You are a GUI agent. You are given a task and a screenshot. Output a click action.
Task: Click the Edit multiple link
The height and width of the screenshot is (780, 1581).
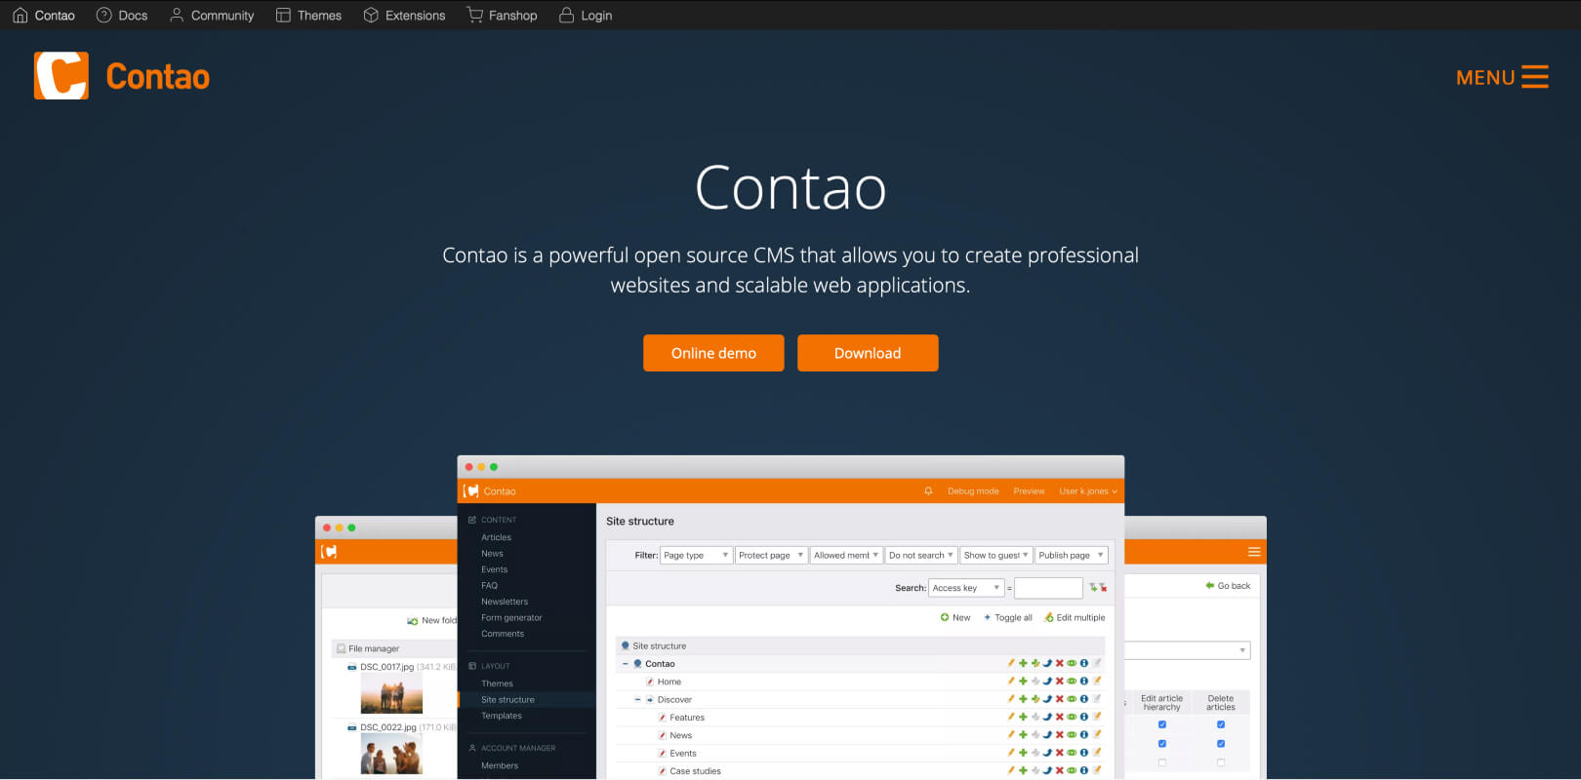(x=1074, y=617)
